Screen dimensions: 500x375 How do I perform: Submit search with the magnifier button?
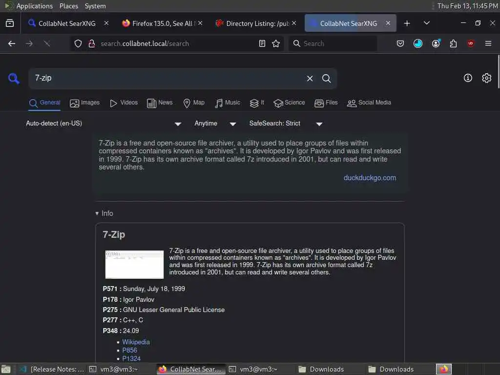click(x=326, y=79)
